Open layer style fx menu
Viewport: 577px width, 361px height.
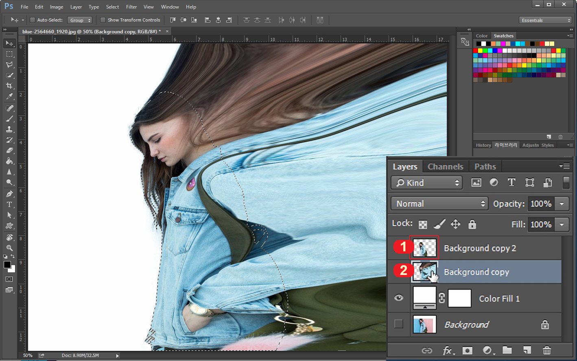pos(447,350)
